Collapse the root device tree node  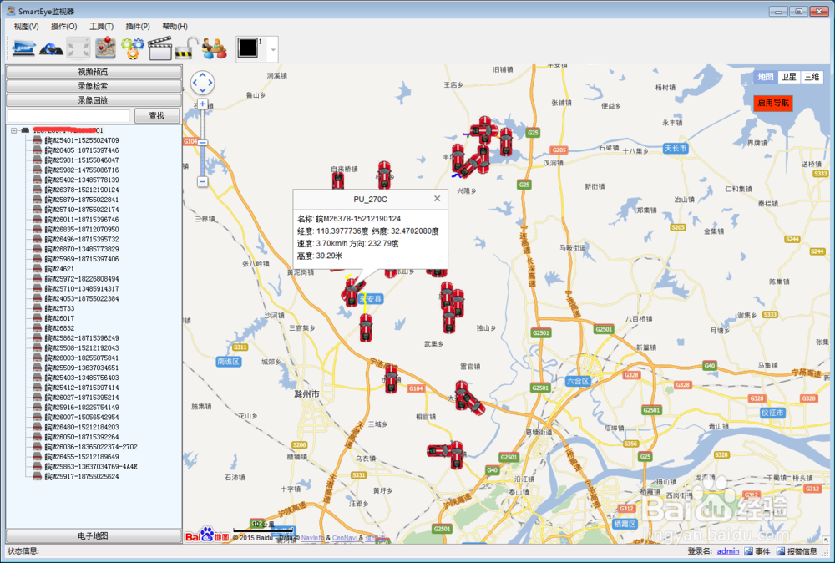(x=14, y=130)
